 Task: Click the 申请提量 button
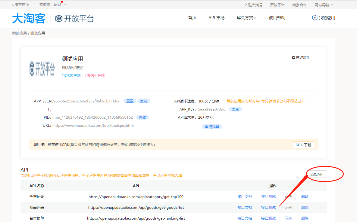pyautogui.click(x=212, y=127)
